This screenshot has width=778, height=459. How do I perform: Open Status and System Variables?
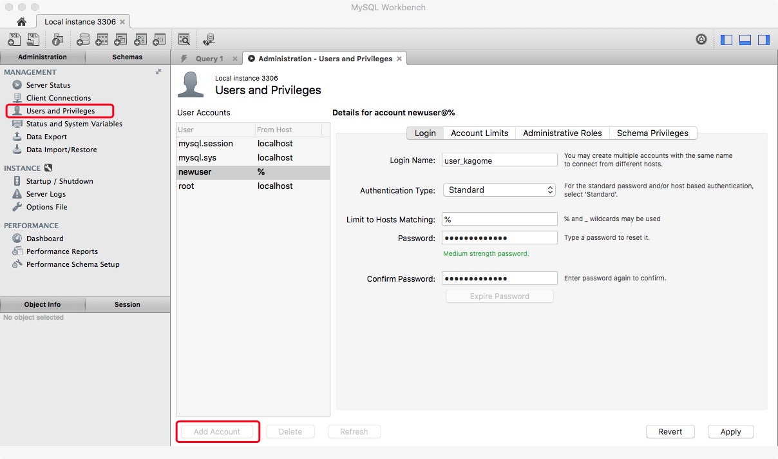click(x=74, y=124)
